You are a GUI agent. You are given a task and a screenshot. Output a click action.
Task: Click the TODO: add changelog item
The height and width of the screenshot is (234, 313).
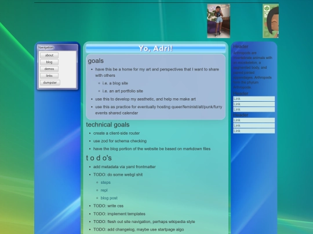(x=139, y=229)
